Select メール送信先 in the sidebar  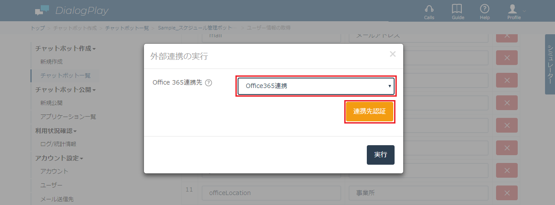point(57,199)
